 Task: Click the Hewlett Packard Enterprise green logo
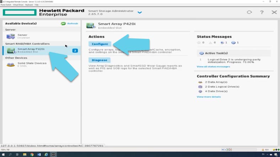click(20, 12)
